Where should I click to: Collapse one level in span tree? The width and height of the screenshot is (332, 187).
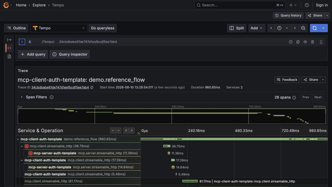point(119,131)
